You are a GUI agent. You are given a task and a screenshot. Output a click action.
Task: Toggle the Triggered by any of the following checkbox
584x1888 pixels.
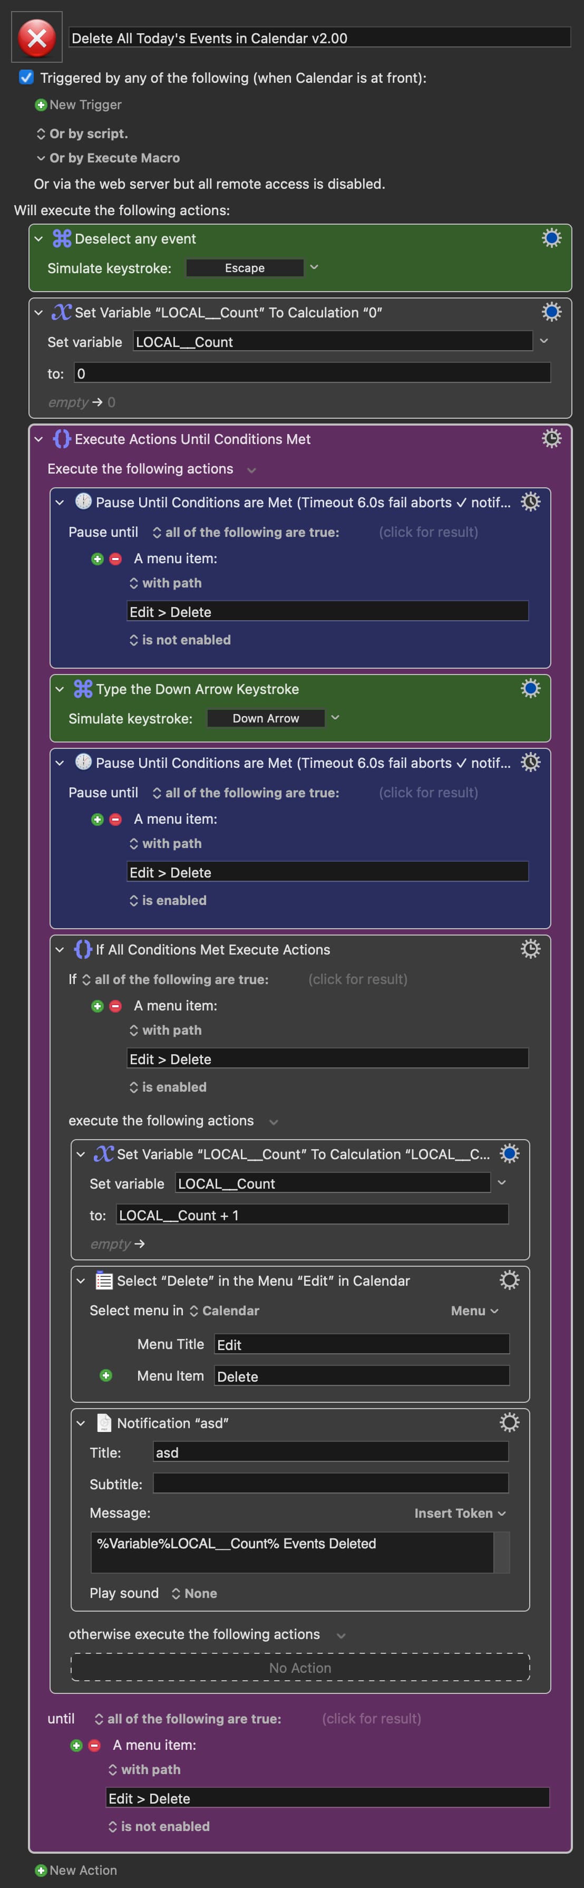(x=26, y=77)
